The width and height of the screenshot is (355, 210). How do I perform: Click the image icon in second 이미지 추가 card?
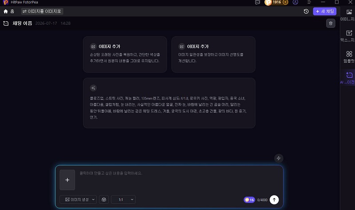coord(181,47)
